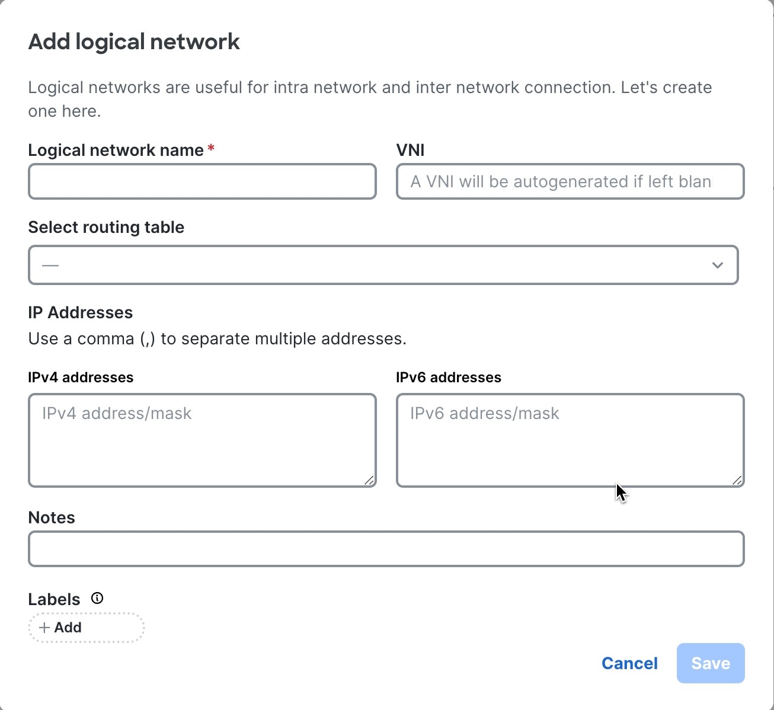Click the "IPv4 addresses" label
The width and height of the screenshot is (774, 710).
(x=81, y=378)
